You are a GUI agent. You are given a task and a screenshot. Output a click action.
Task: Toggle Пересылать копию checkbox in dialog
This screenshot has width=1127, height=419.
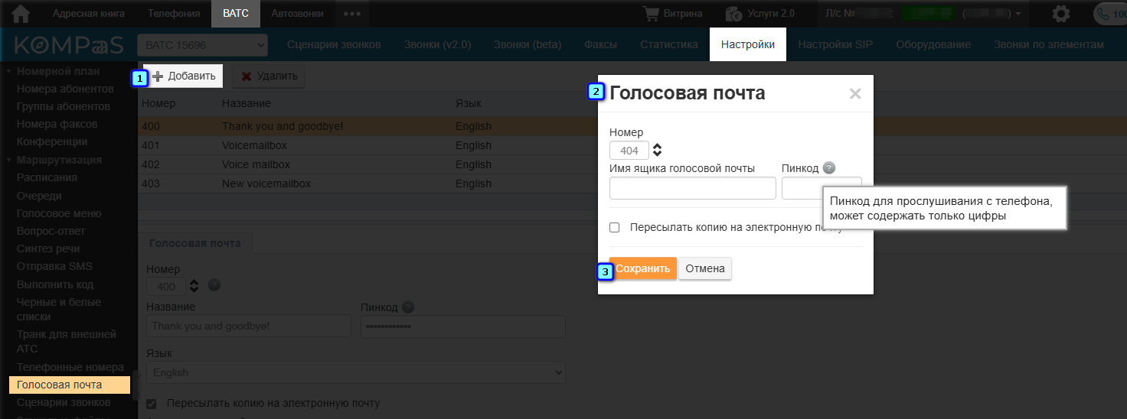[614, 227]
